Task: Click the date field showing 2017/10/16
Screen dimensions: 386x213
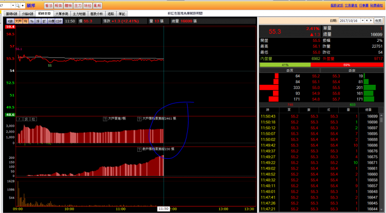Action: 350,21
